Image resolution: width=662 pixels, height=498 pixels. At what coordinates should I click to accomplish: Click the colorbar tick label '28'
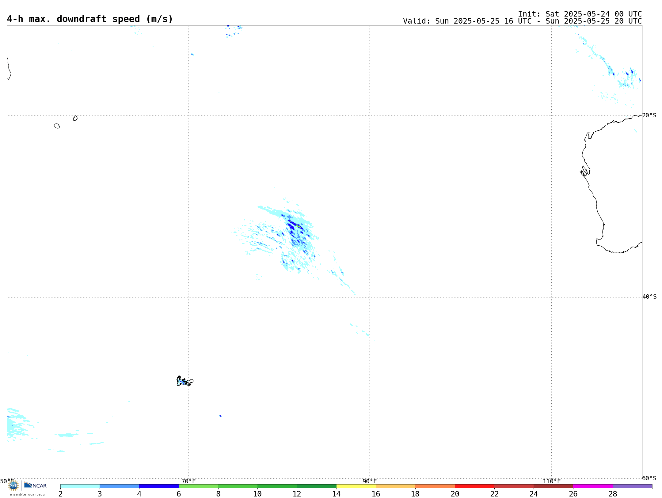(x=613, y=494)
